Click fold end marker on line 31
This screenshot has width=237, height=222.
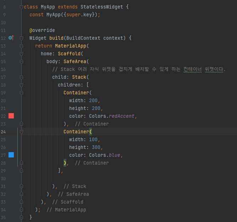21,186
